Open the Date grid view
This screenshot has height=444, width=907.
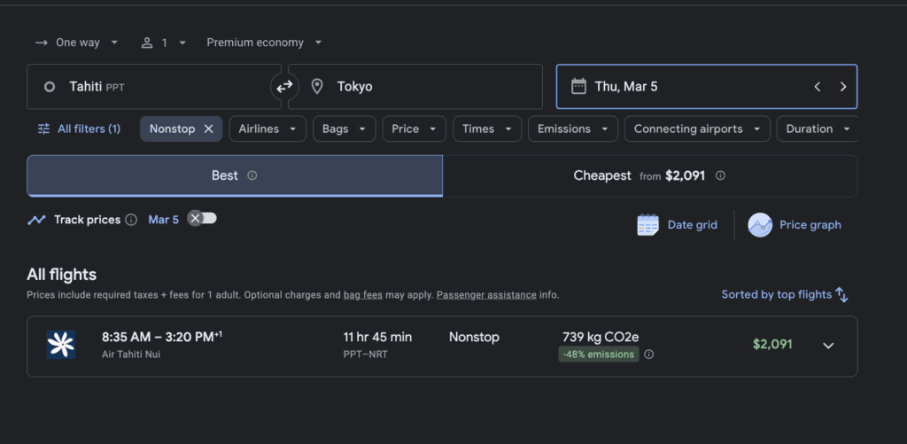(678, 224)
